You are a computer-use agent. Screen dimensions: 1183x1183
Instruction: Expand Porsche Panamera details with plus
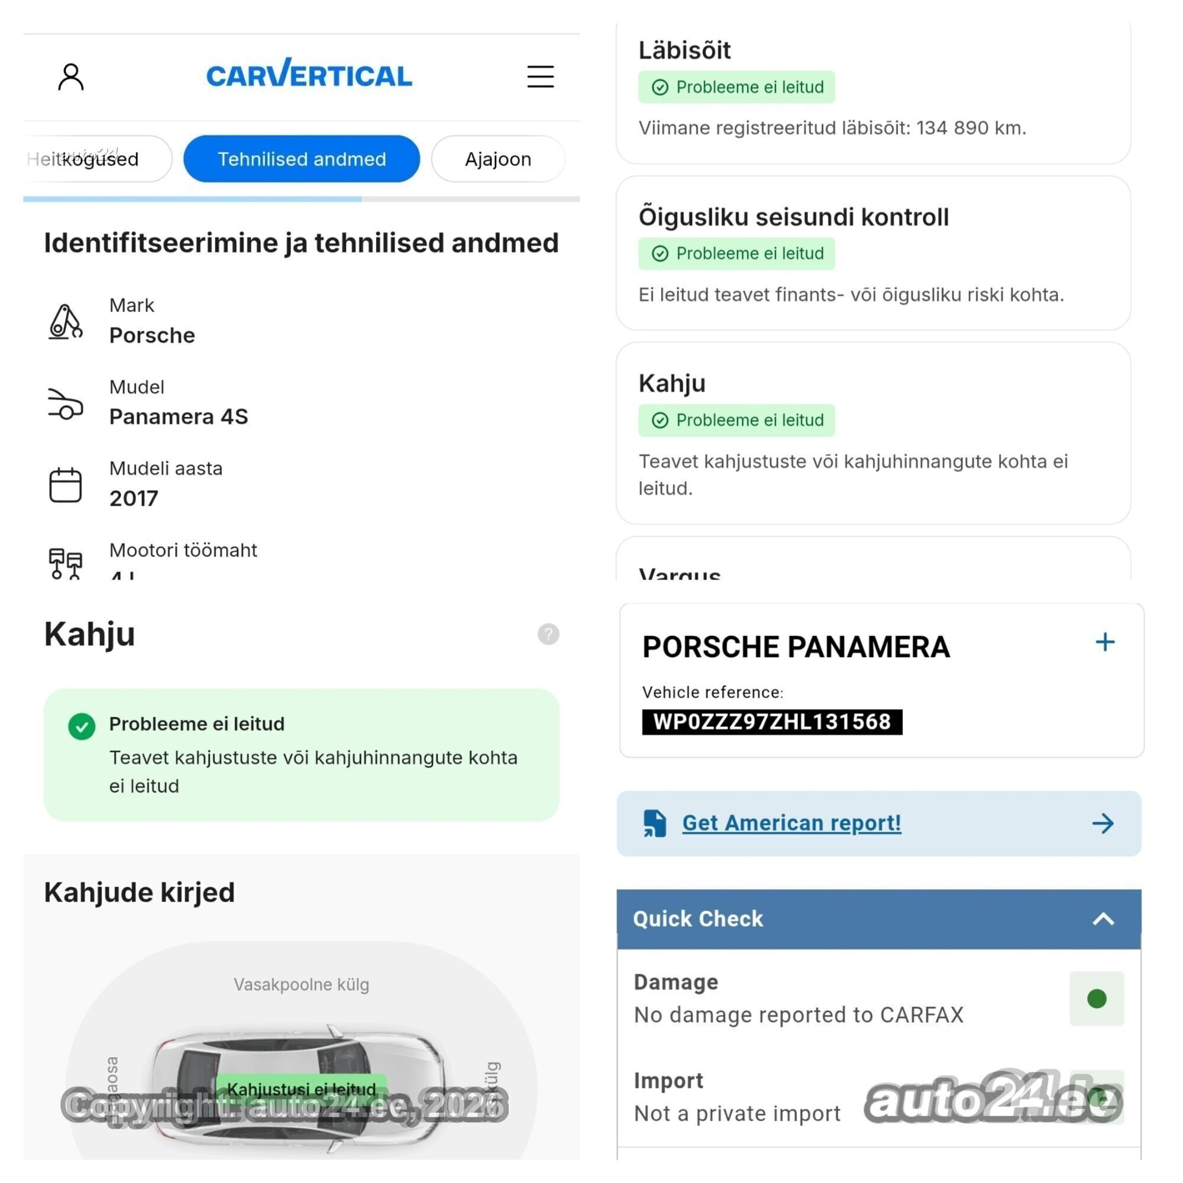tap(1104, 642)
